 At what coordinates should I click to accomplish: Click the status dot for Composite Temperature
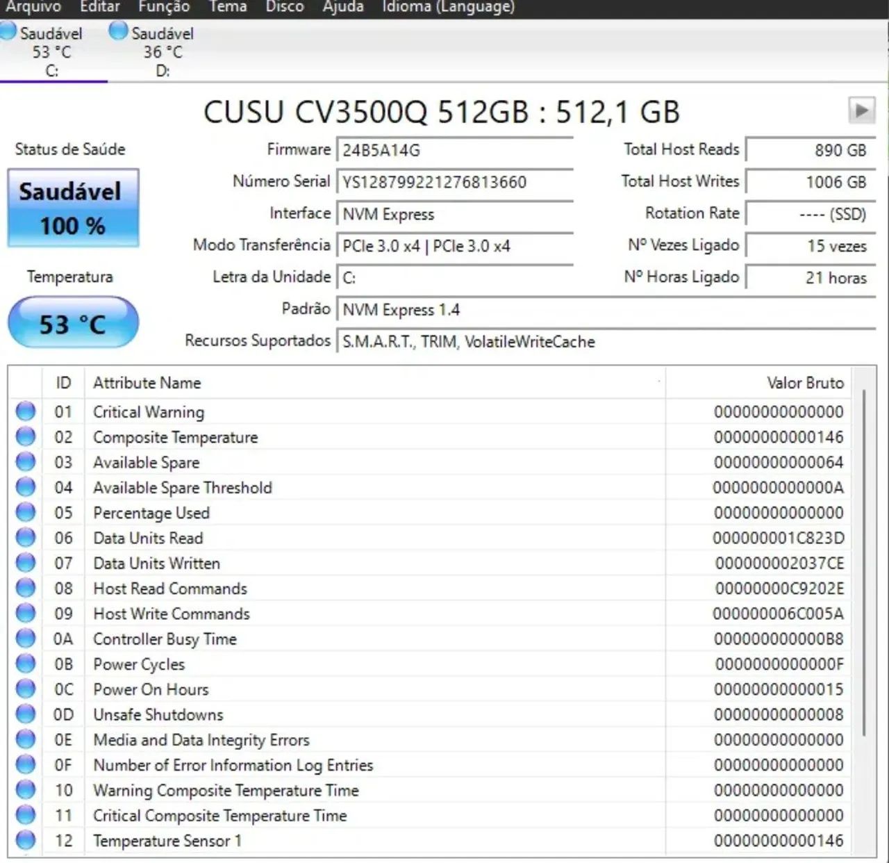point(26,436)
